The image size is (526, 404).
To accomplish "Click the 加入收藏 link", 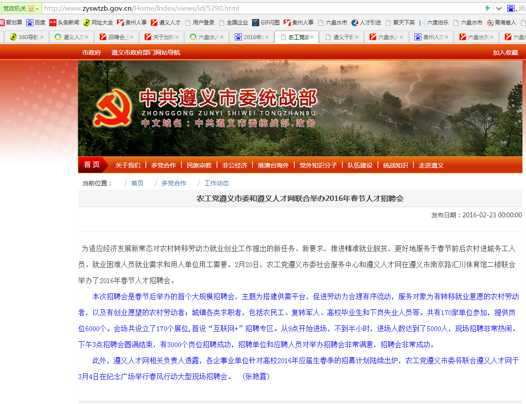I will (x=505, y=52).
